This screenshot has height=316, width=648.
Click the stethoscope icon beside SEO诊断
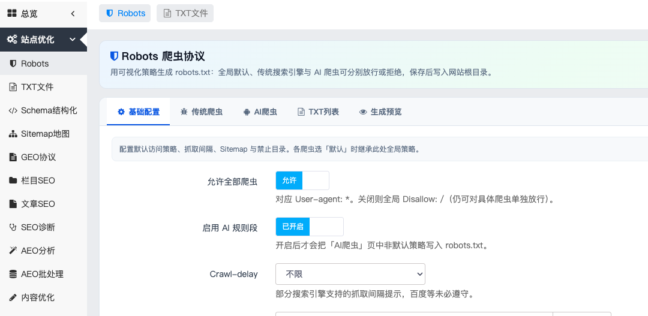[13, 227]
